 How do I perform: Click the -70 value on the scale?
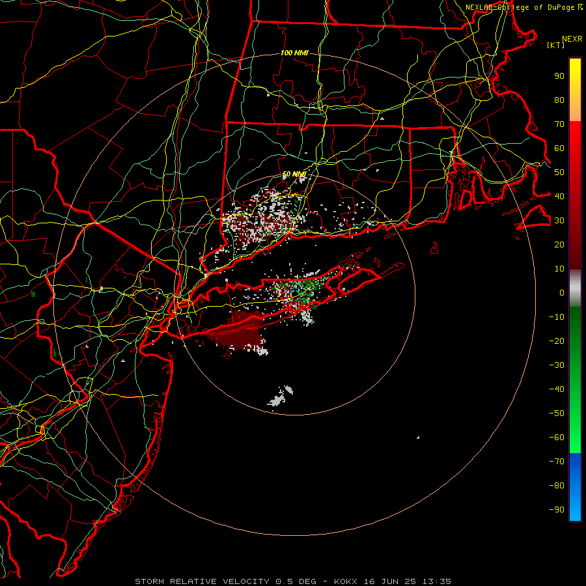click(x=557, y=462)
